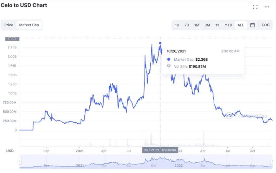Viewport: 276px width, 173px height.
Task: Click the CoinMarketCap watermark logo
Action: [x=246, y=116]
